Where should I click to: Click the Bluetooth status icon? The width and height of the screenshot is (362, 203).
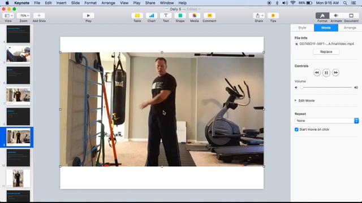(x=277, y=3)
